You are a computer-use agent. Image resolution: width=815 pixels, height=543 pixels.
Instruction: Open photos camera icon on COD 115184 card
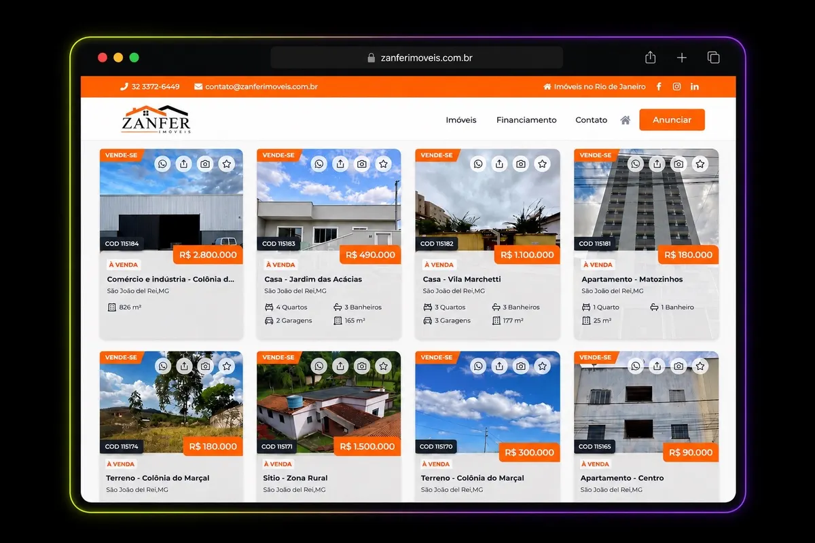205,164
